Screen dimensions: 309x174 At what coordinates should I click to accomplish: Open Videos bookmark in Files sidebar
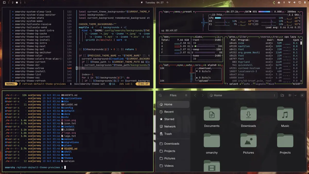pyautogui.click(x=173, y=166)
